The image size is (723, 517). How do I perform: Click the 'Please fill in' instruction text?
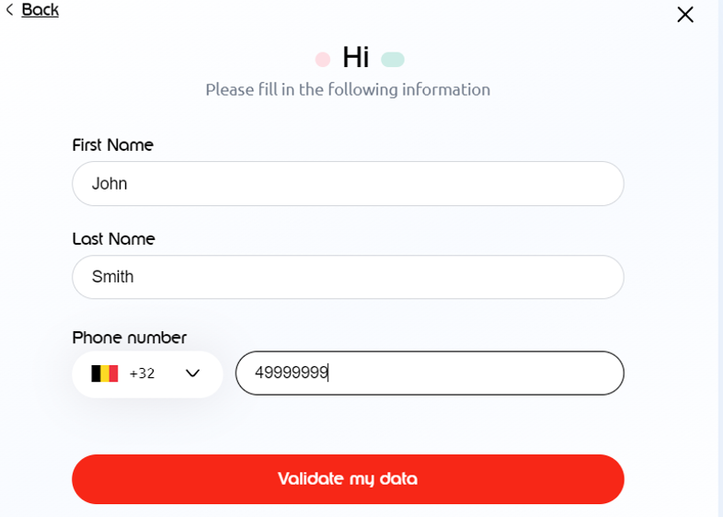(x=348, y=89)
